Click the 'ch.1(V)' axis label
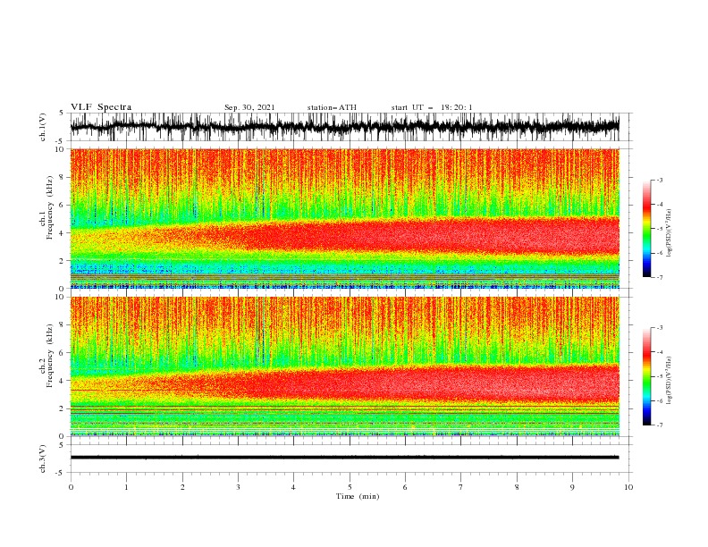This screenshot has width=708, height=547. point(43,127)
